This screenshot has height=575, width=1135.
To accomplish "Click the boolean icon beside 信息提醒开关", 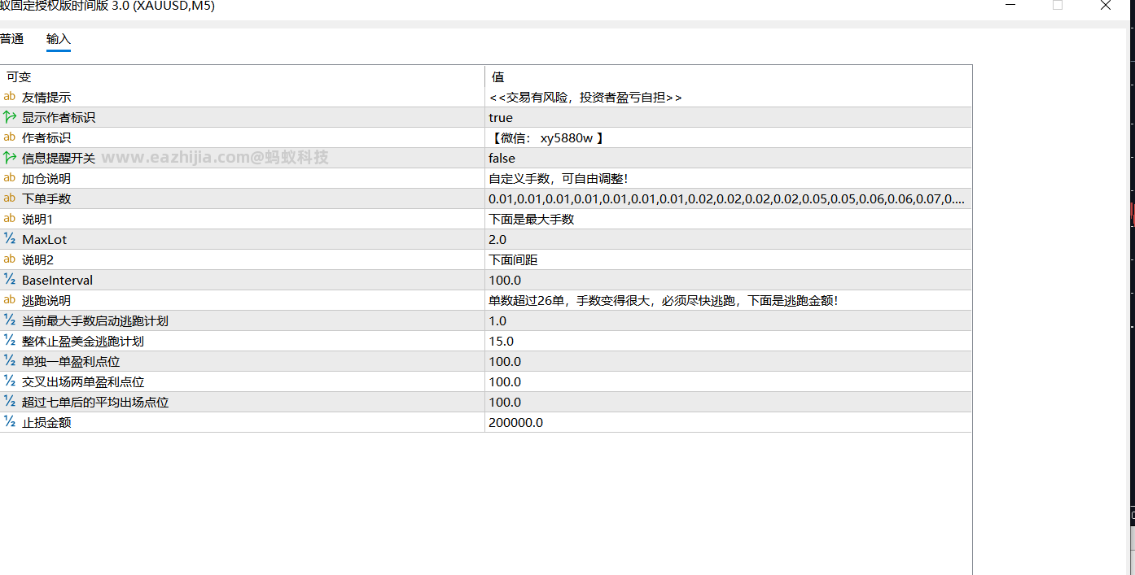I will (10, 158).
